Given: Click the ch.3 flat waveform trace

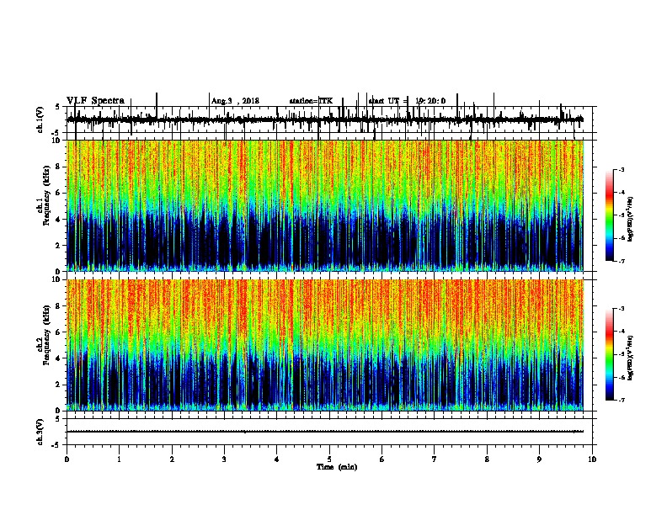Looking at the screenshot, I should [325, 432].
